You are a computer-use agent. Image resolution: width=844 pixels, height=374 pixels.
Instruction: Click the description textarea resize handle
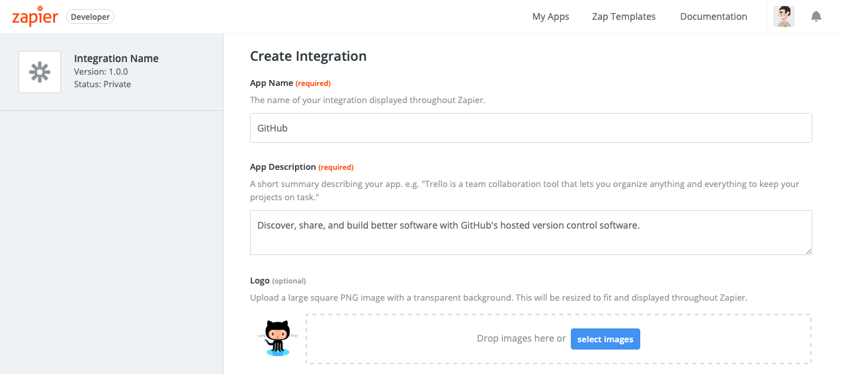point(808,251)
